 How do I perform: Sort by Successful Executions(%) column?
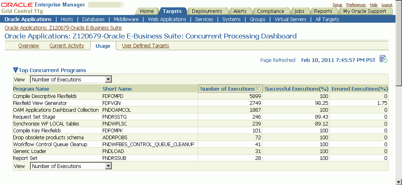tap(297, 89)
